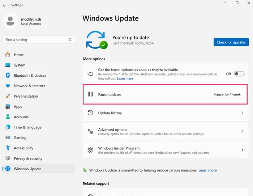Image resolution: width=253 pixels, height=196 pixels.
Task: Open Windows Insider Program chevron
Action: pos(242,150)
